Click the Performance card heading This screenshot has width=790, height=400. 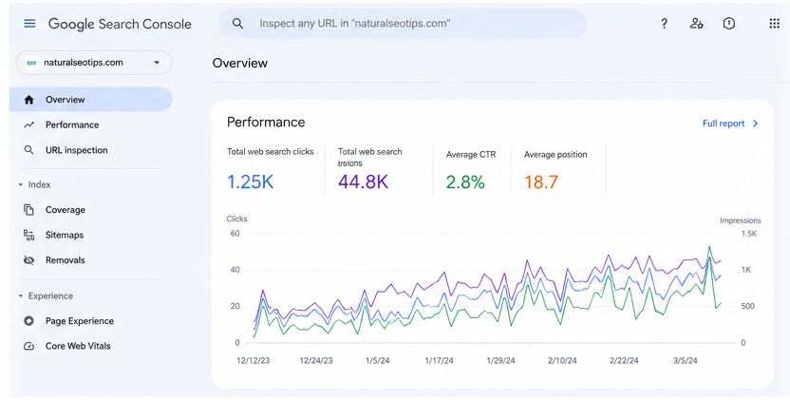click(x=266, y=122)
